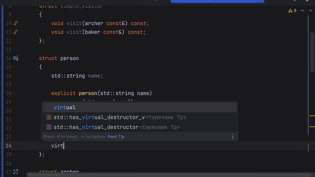
Task: Click the horizontal scrollbar at bottom
Action: click(x=169, y=175)
